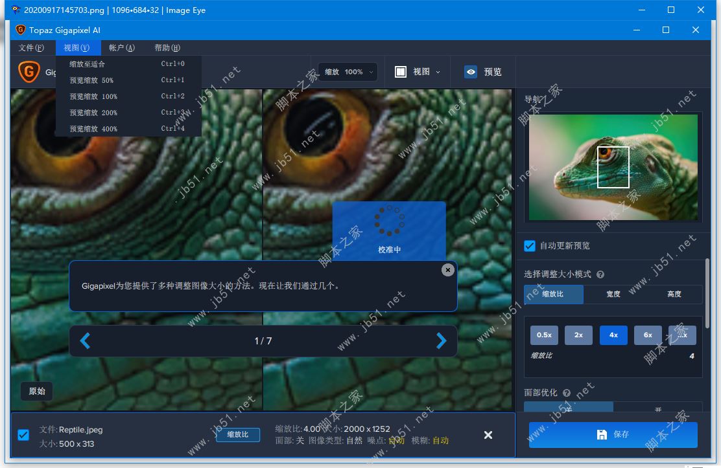Viewport: 721px width, 468px height.
Task: Click the custom scale button after 6x
Action: point(682,335)
